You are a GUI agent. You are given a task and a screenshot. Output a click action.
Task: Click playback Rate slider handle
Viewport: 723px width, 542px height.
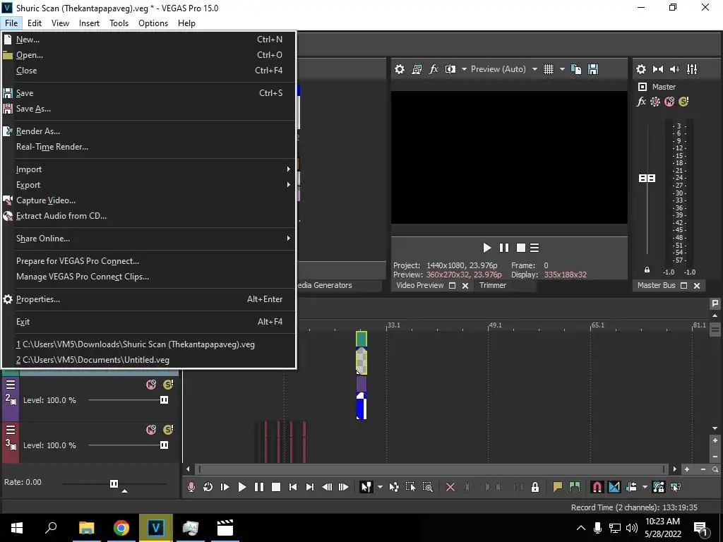tap(114, 483)
